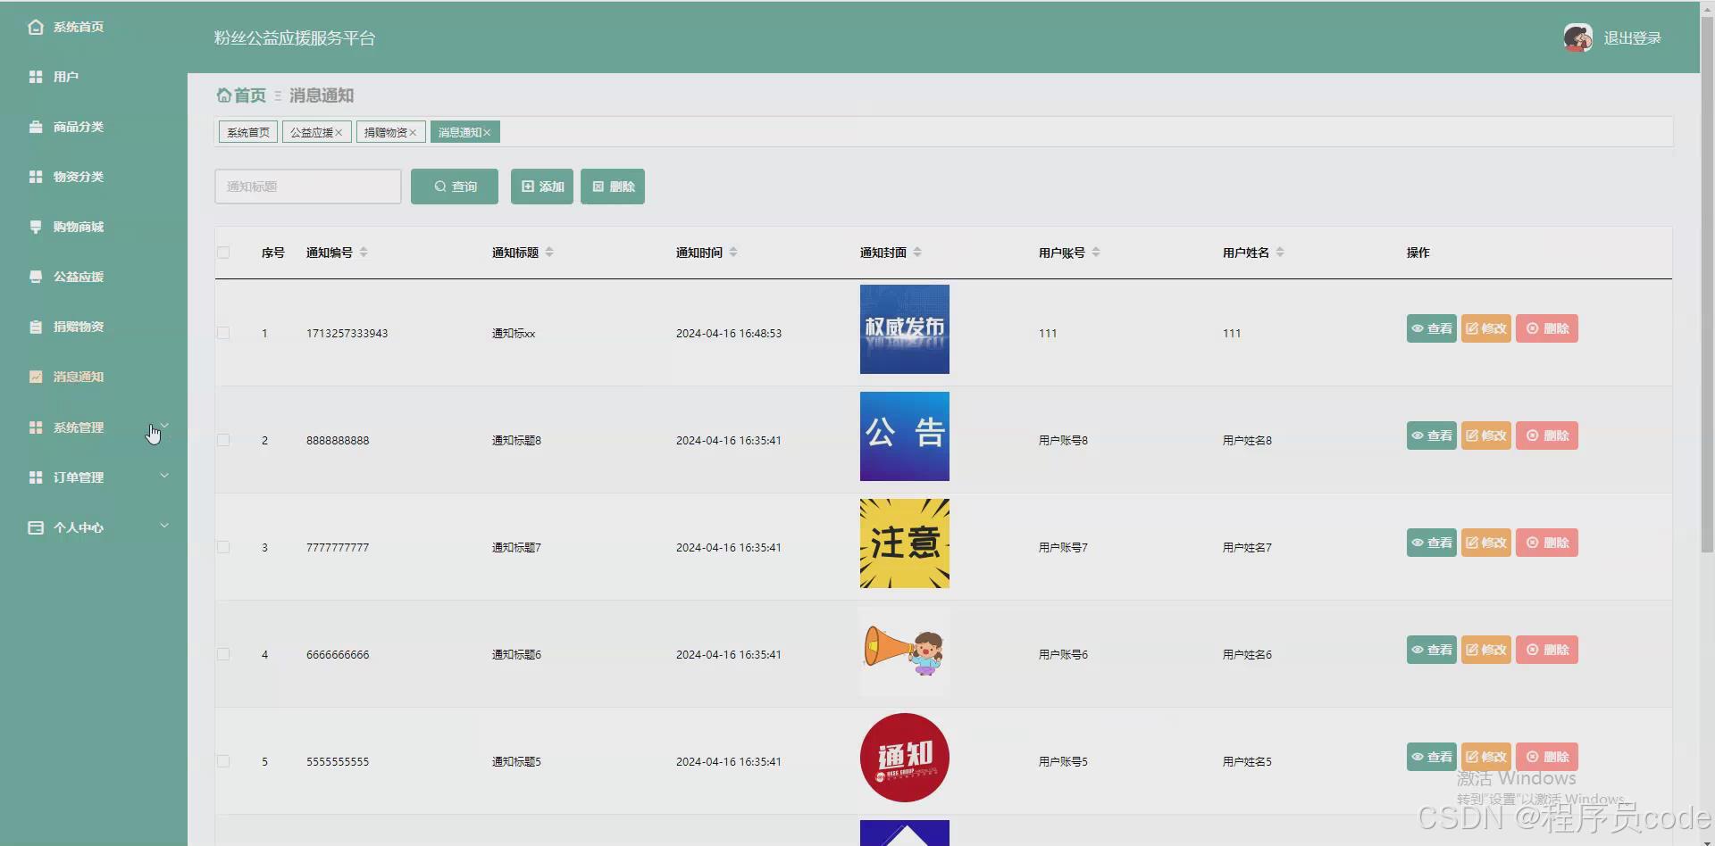
Task: Click the icon beside 公益应援 in sidebar
Action: coord(36,277)
